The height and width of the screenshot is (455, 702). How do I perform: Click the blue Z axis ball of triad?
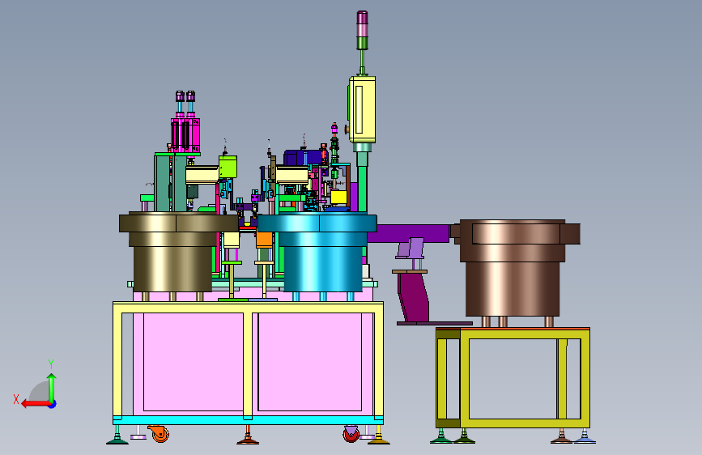pos(53,405)
